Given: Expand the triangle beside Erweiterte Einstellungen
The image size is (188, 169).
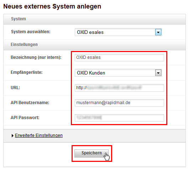Looking at the screenshot, I should click(12, 135).
